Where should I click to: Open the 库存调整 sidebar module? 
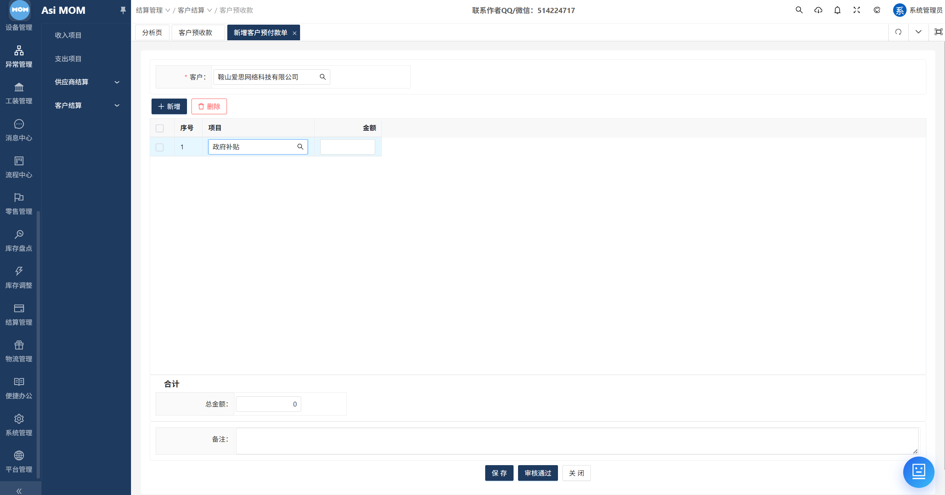[19, 278]
